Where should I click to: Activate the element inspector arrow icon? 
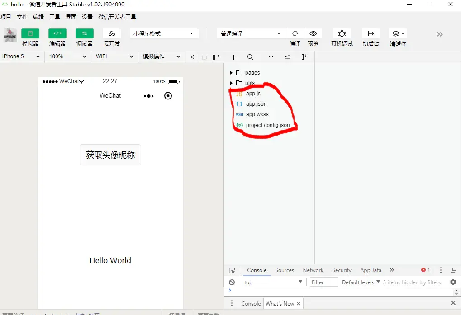tap(232, 270)
